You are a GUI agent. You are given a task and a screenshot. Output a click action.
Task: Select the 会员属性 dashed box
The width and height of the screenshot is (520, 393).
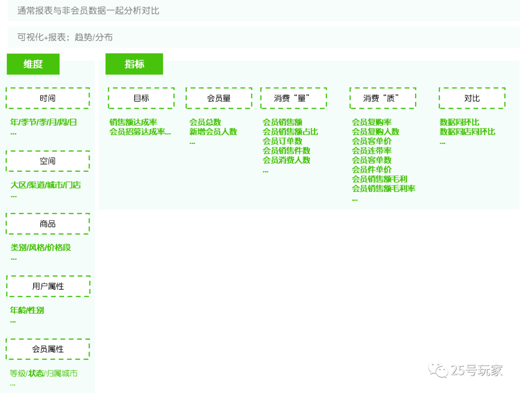click(x=48, y=349)
